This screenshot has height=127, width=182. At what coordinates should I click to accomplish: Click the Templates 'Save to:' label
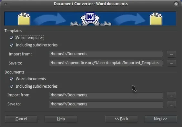15,63
